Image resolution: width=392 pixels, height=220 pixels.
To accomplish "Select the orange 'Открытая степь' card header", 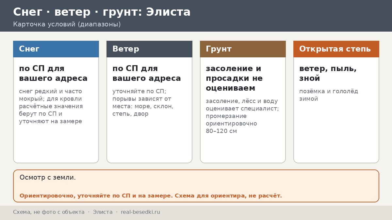I will coord(336,49).
